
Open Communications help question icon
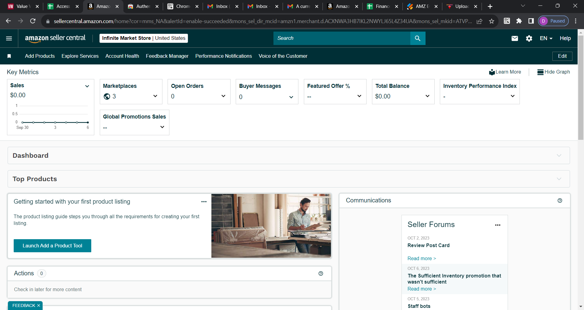click(x=560, y=201)
